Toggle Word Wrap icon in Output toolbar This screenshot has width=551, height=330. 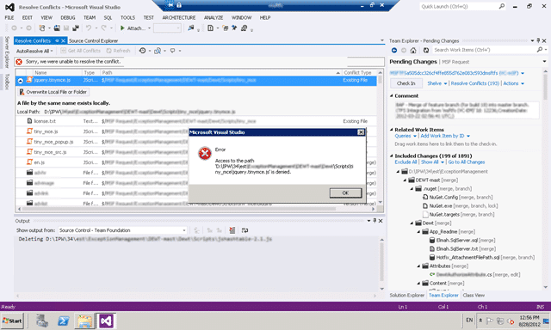coord(245,230)
